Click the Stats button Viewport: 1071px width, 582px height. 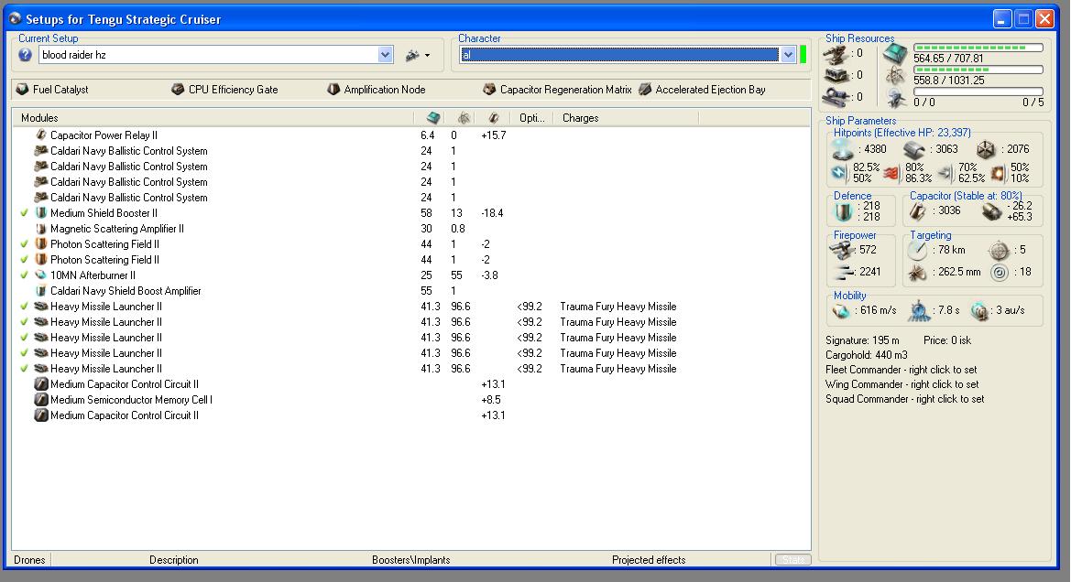[x=793, y=559]
